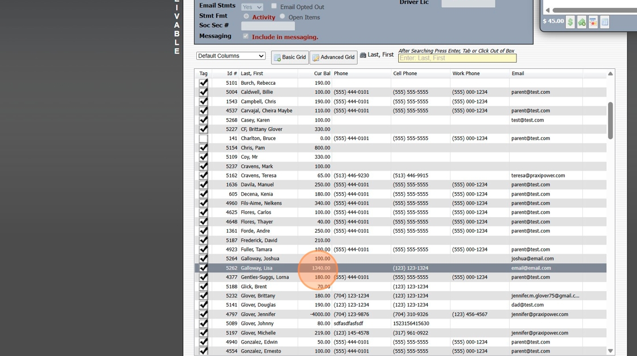Select the Gonzalez, Edwin row

[400, 342]
